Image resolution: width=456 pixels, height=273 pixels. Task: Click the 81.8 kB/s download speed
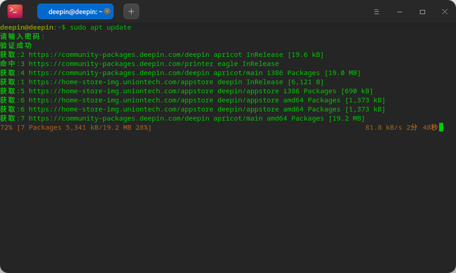click(x=383, y=127)
